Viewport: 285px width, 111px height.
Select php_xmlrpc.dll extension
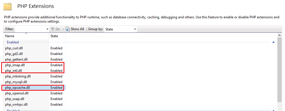16,105
